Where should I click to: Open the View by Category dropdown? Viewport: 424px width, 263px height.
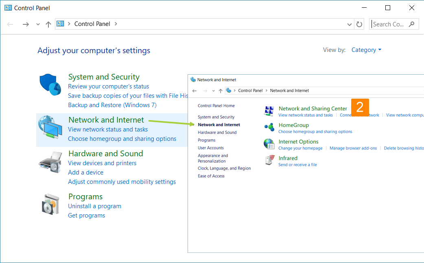click(366, 50)
